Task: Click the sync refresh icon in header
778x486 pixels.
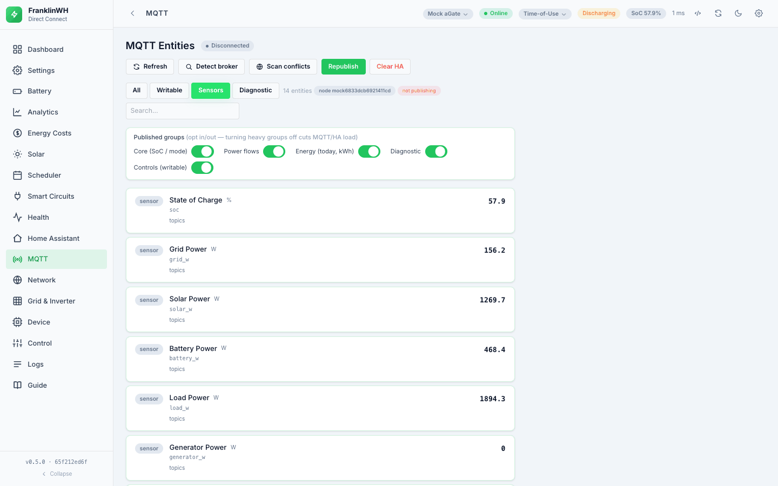Action: (x=718, y=13)
